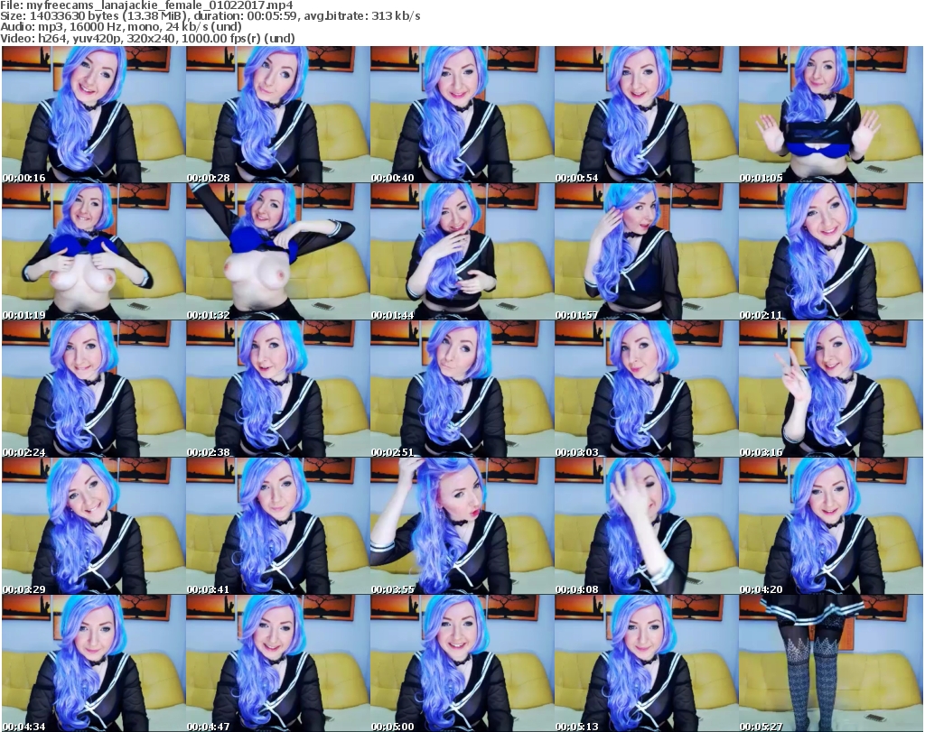925x732 pixels.
Task: Click the thumbnail stamped 00:05:13
Action: [x=646, y=663]
